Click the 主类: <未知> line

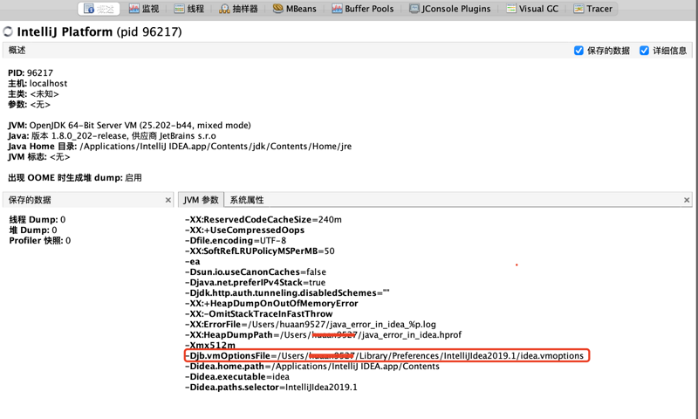[x=33, y=94]
